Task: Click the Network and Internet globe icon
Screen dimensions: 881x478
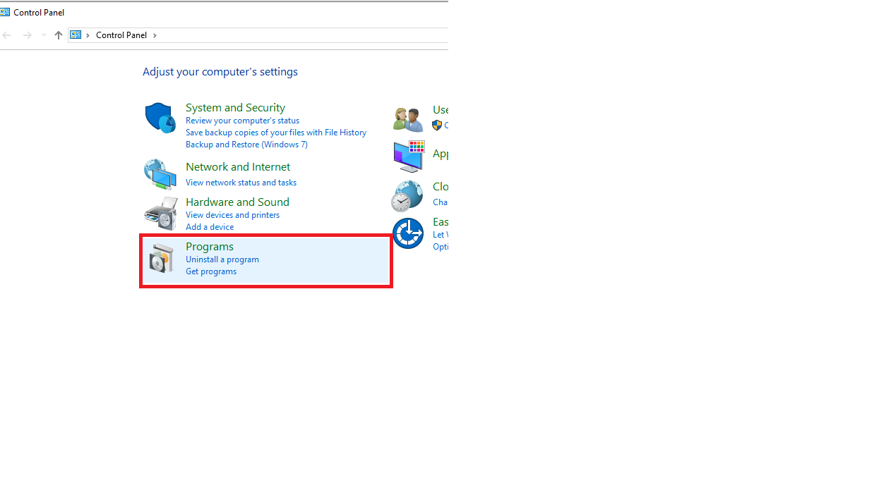Action: 160,173
